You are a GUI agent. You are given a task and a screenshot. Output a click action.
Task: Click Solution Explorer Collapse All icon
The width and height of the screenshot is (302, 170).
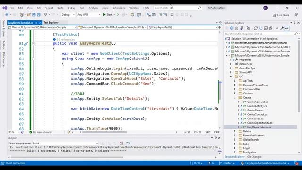pos(266,28)
